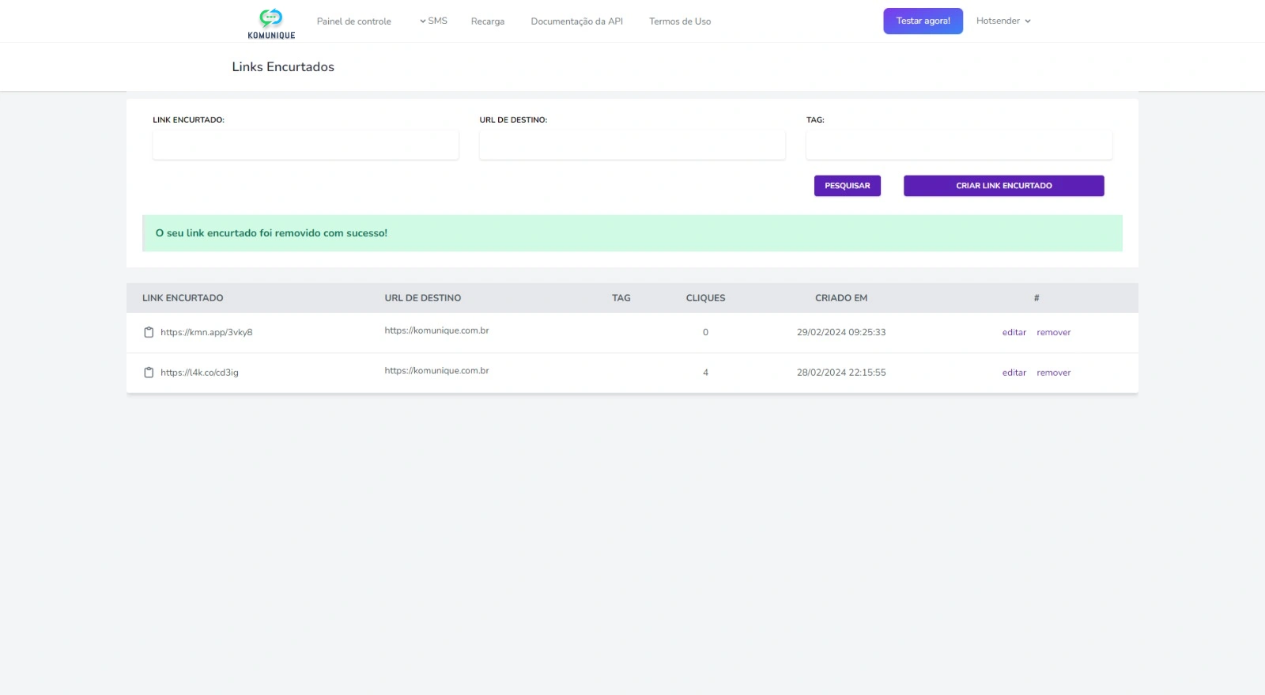Screen dimensions: 1265x695
Task: Open Termos de Uso
Action: pos(680,21)
